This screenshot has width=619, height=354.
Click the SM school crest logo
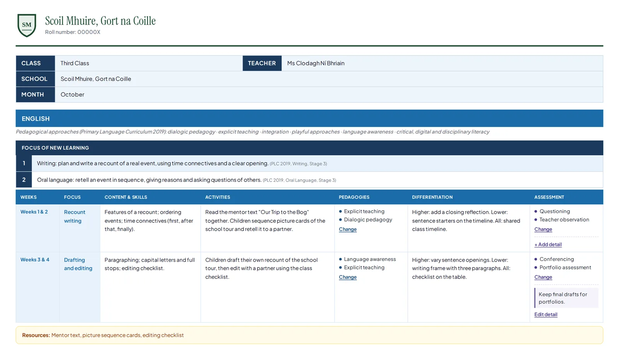tap(27, 25)
